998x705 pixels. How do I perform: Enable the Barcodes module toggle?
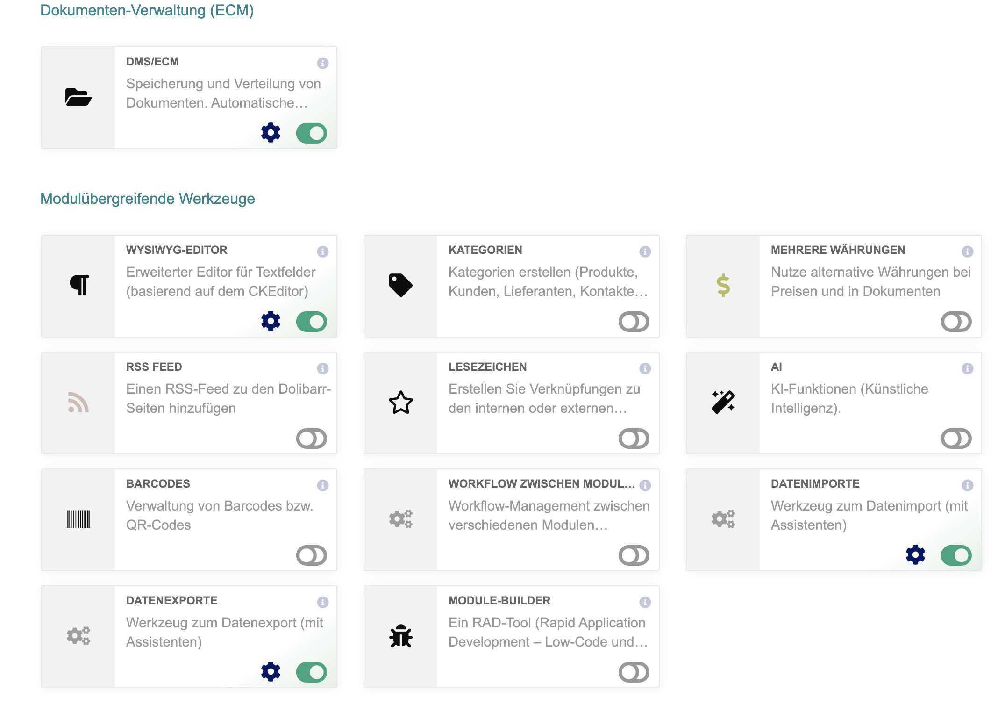(x=312, y=555)
